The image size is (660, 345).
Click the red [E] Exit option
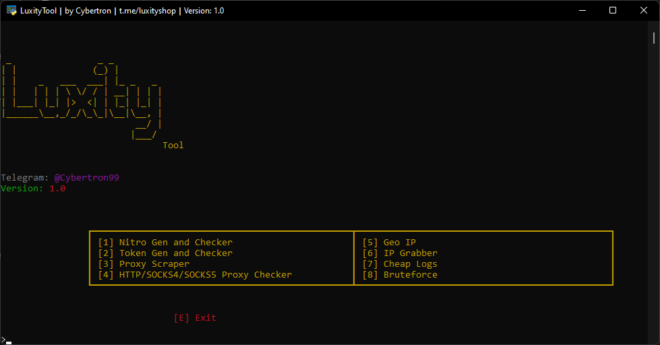pos(195,318)
